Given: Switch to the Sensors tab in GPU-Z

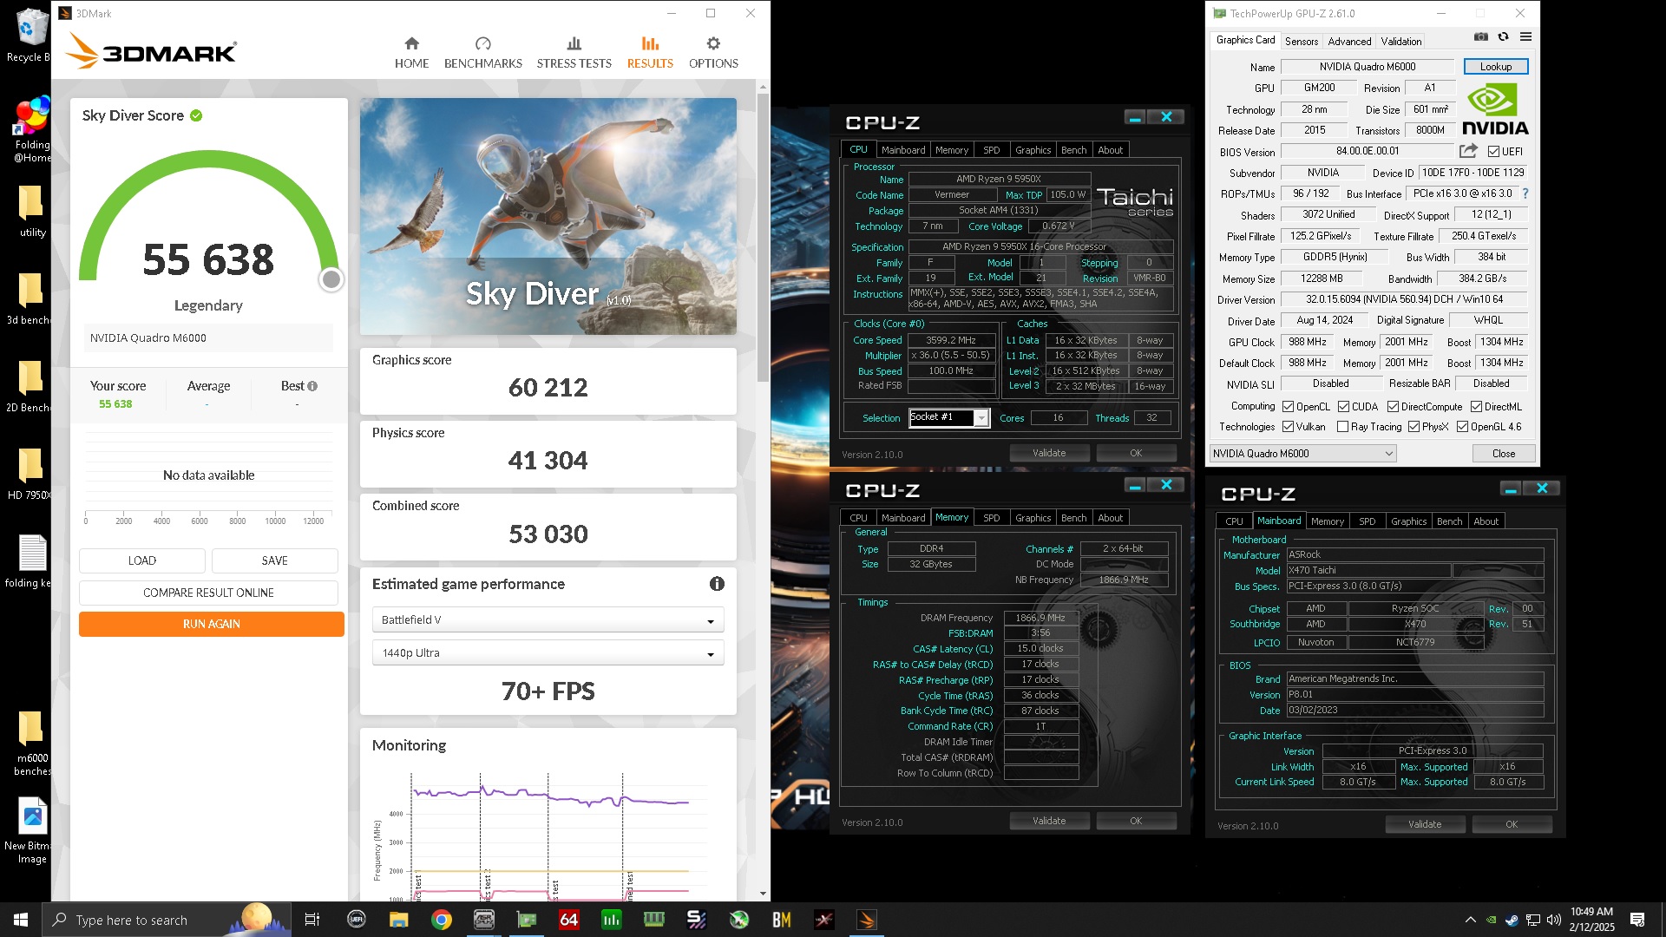Looking at the screenshot, I should pos(1301,41).
